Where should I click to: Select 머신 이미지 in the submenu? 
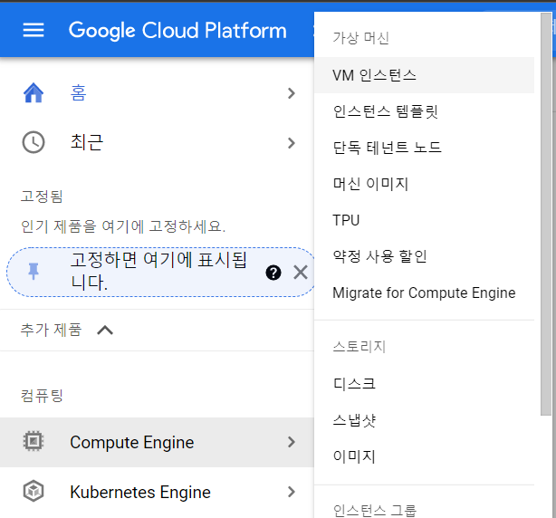(424, 184)
